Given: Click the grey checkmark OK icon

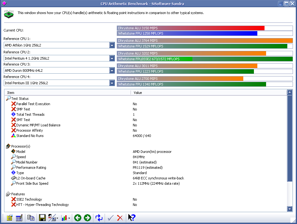Looking at the screenshot, I should pyautogui.click(x=110, y=218).
